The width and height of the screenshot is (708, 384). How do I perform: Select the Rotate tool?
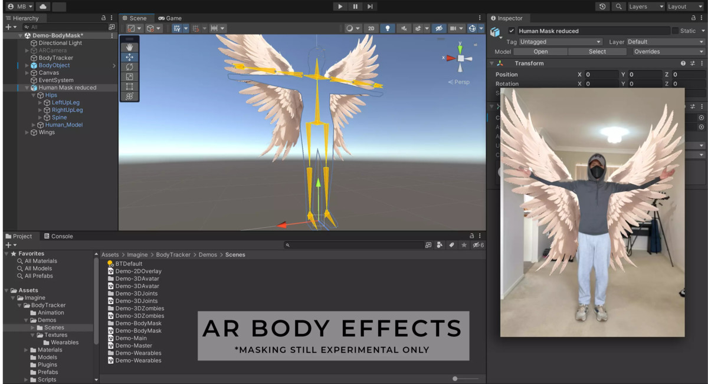coord(129,67)
